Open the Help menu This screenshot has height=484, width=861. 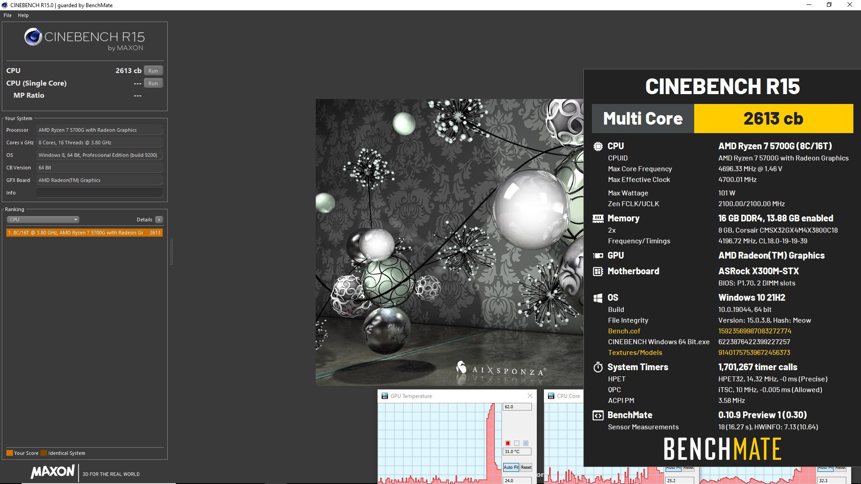(23, 15)
